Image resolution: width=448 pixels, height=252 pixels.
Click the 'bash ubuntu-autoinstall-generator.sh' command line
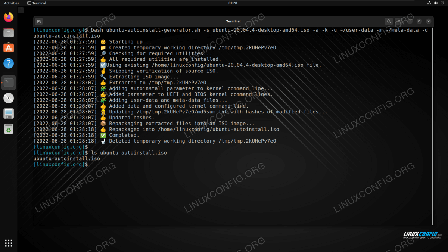[231, 33]
